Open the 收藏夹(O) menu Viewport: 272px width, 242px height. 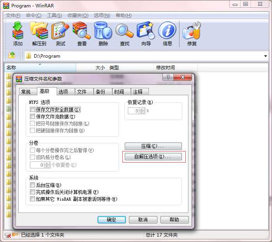click(78, 15)
